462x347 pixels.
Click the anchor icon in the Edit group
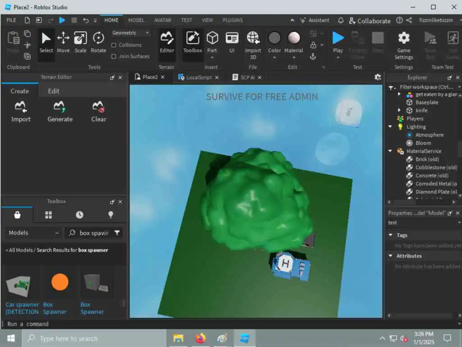click(x=313, y=56)
